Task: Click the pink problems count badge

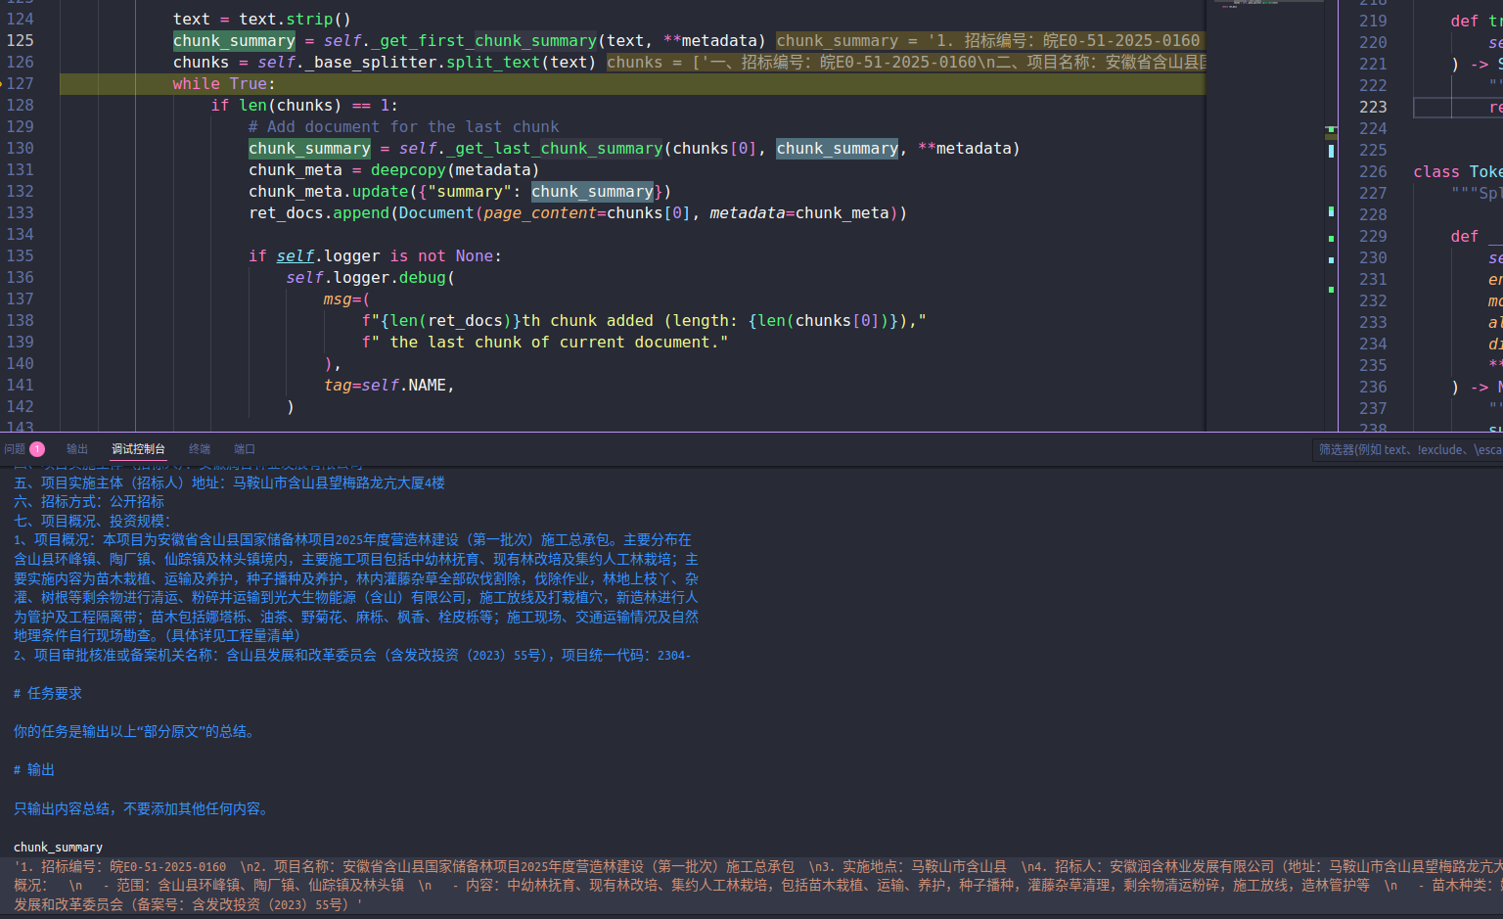Action: coord(37,449)
